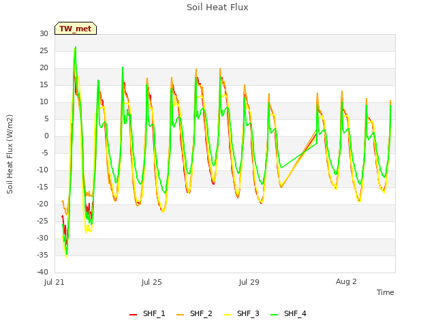Toggle SHF_4 series in legend

click(288, 313)
